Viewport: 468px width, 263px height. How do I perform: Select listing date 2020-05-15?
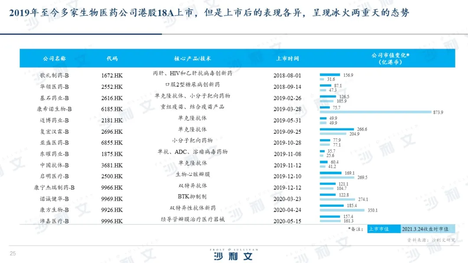pos(287,221)
